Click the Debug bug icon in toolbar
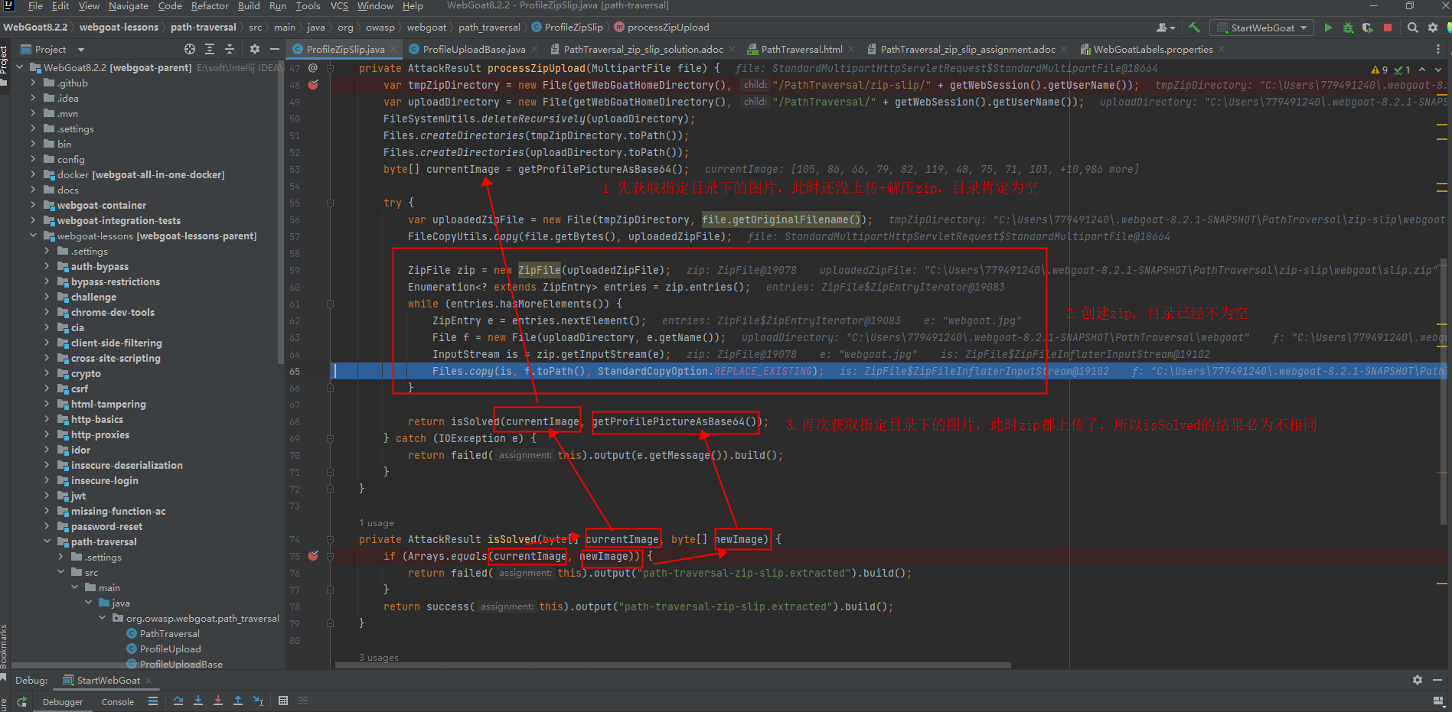The image size is (1452, 712). [x=1348, y=28]
